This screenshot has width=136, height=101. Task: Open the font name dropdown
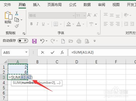click(x=73, y=16)
